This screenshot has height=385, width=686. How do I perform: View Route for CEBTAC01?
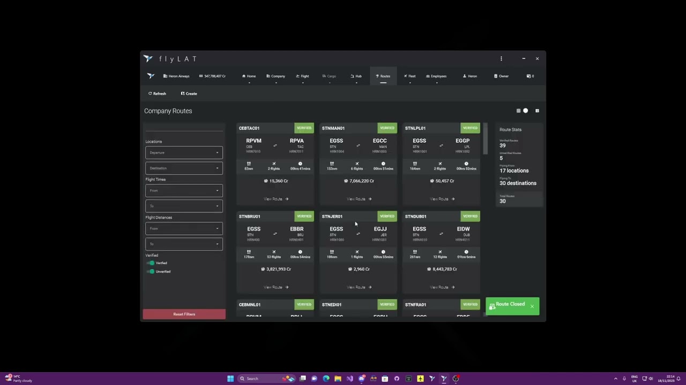[x=276, y=199]
